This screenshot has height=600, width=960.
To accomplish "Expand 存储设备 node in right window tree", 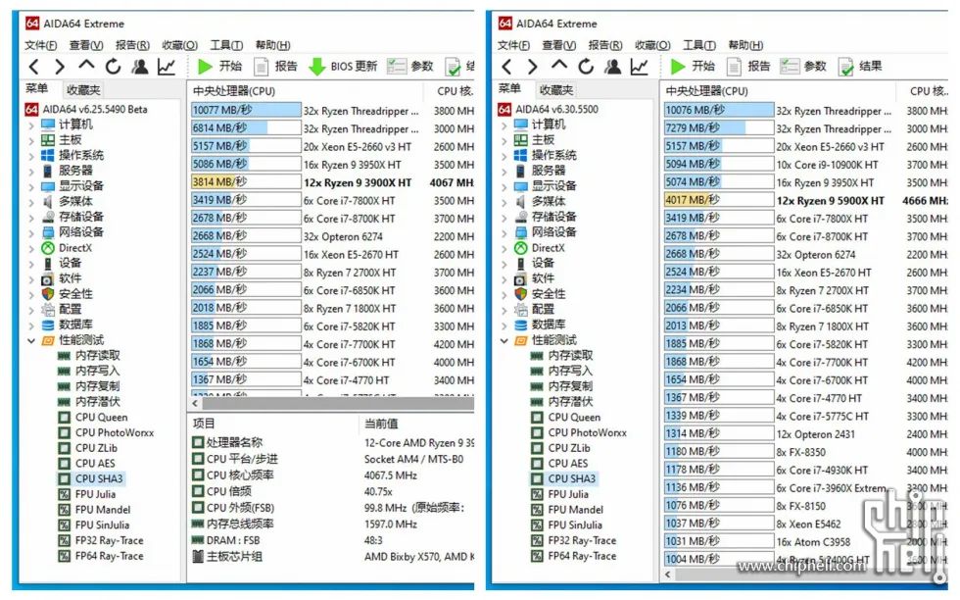I will click(x=504, y=217).
